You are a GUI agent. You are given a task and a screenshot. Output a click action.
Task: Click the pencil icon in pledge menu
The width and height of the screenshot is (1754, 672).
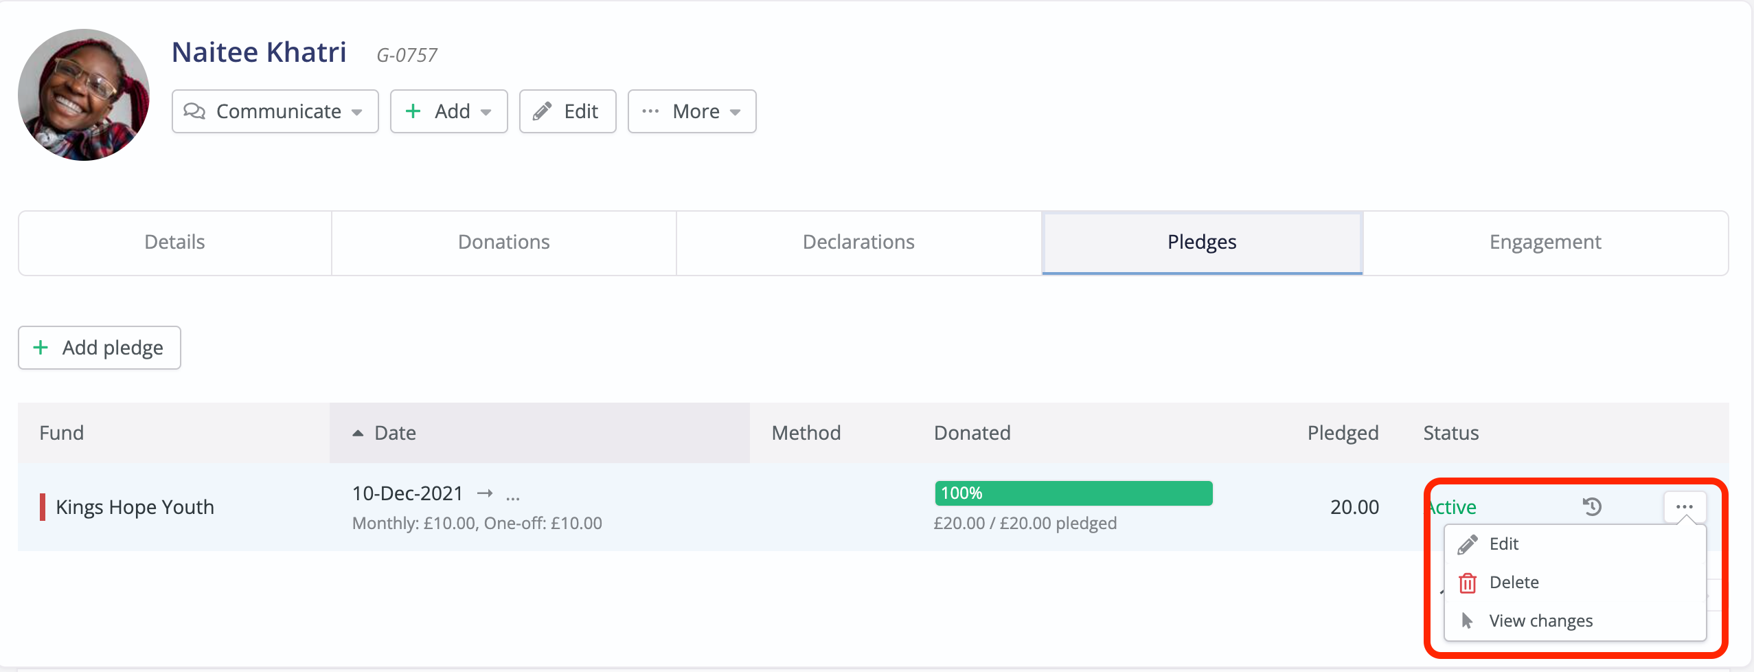point(1468,544)
